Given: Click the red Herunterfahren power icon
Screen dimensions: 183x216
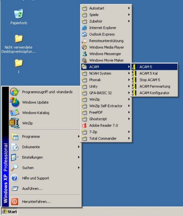Looking at the screenshot, I should click(14, 201).
